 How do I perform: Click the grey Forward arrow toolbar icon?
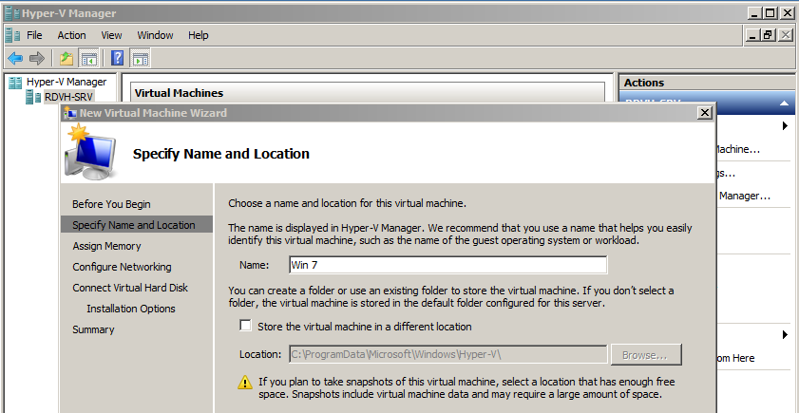click(x=37, y=58)
